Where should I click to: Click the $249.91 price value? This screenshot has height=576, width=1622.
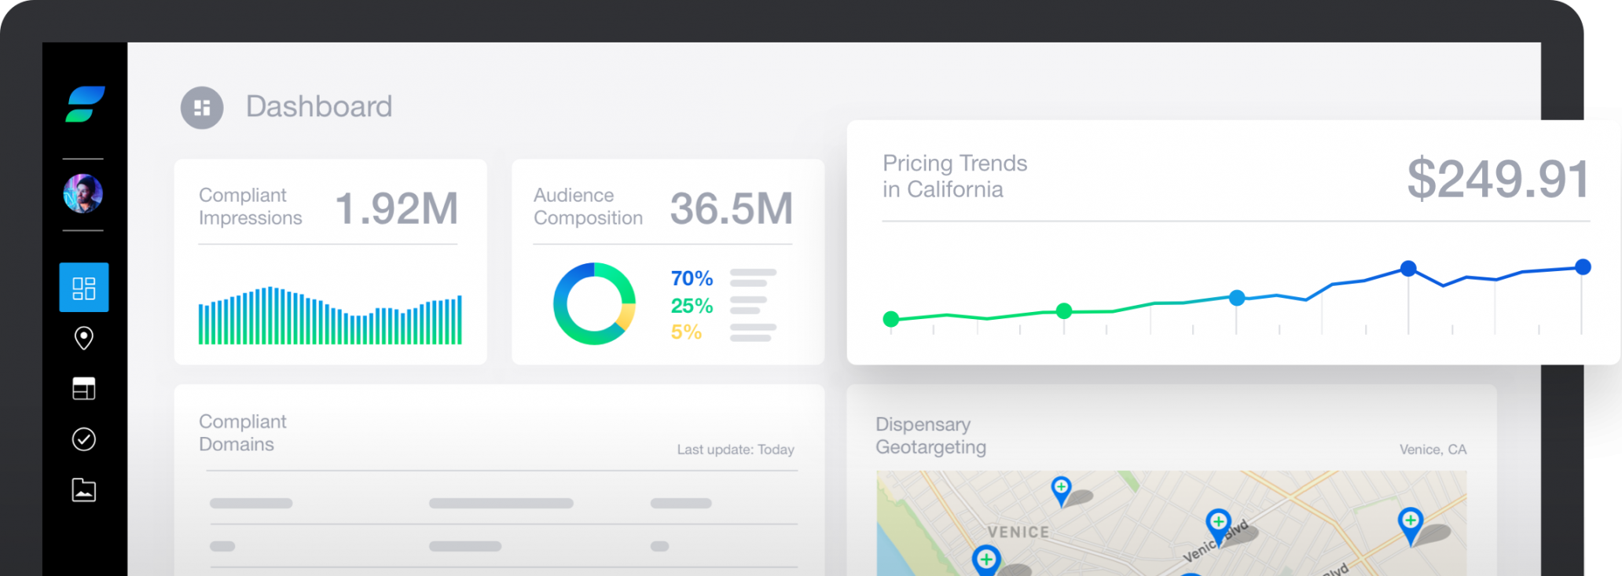tap(1498, 179)
